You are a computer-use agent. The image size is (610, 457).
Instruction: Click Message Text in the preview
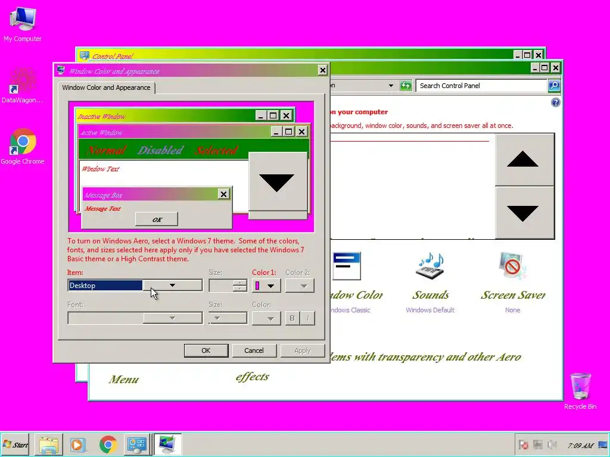click(x=102, y=209)
